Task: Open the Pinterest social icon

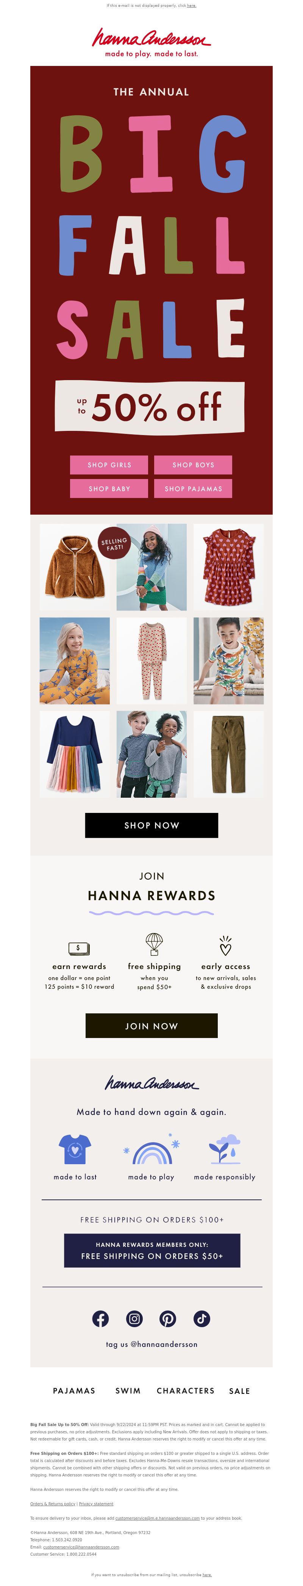Action: (x=167, y=1318)
